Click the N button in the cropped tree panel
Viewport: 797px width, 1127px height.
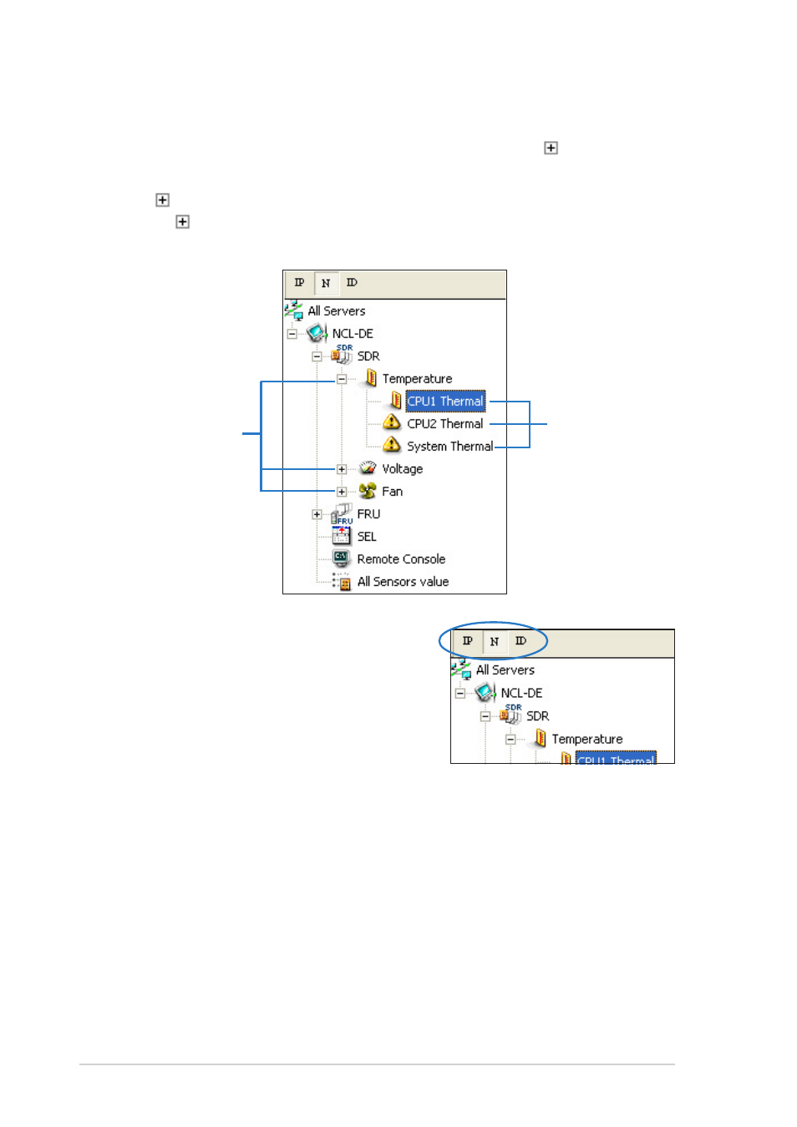coord(495,641)
